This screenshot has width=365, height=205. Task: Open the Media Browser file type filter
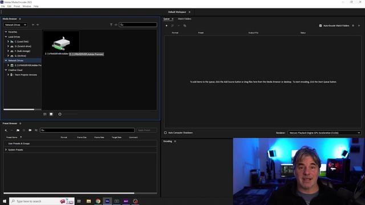pyautogui.click(x=111, y=24)
